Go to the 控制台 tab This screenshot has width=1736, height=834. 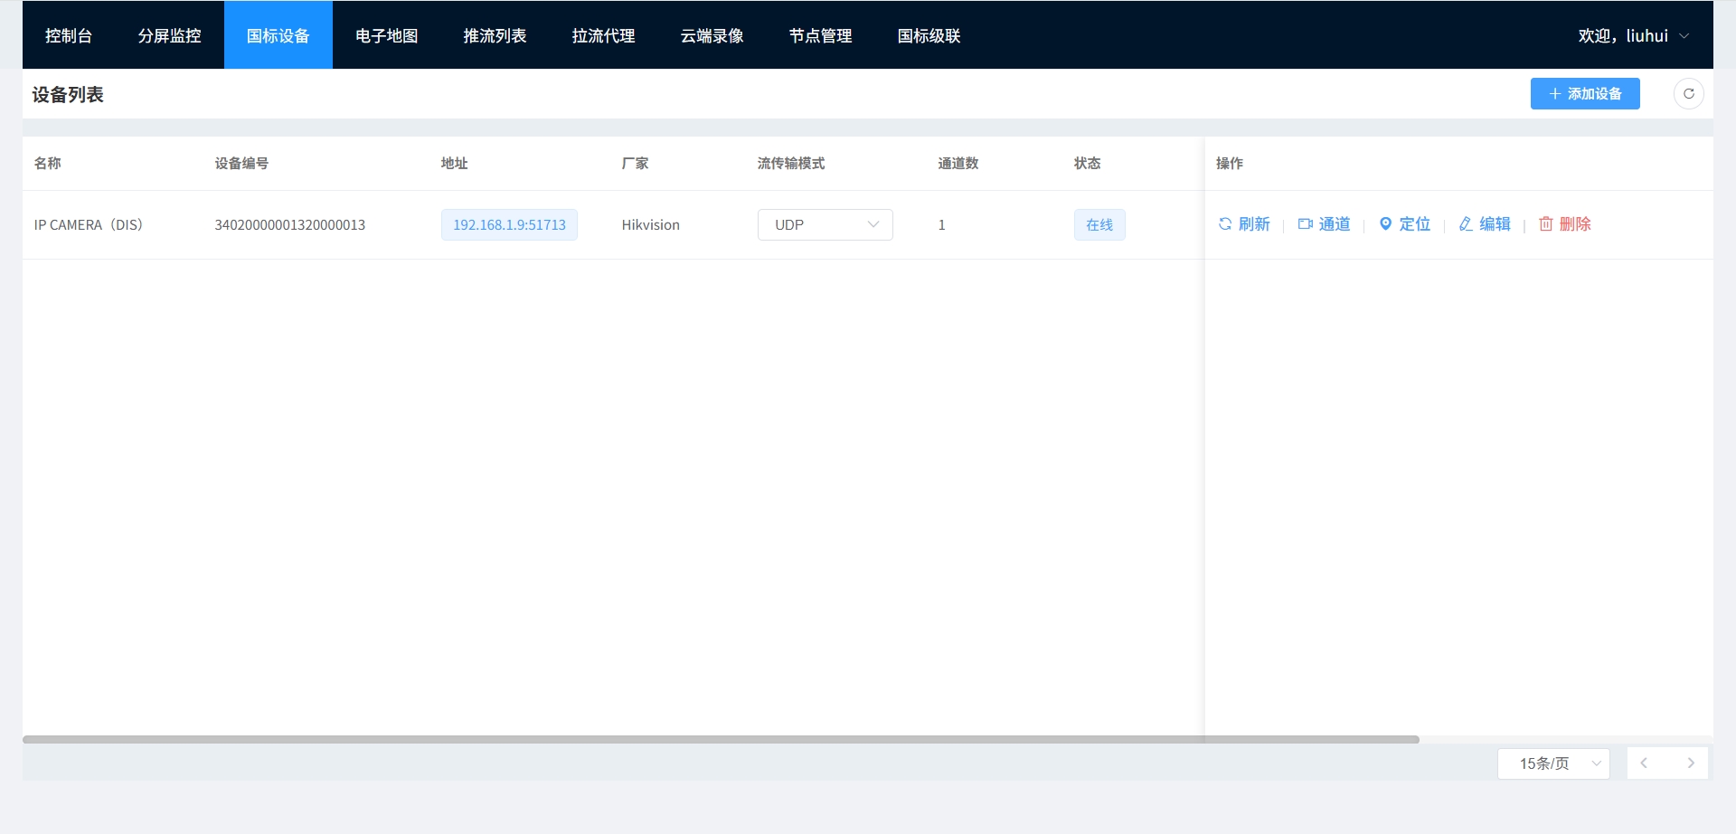click(x=69, y=36)
